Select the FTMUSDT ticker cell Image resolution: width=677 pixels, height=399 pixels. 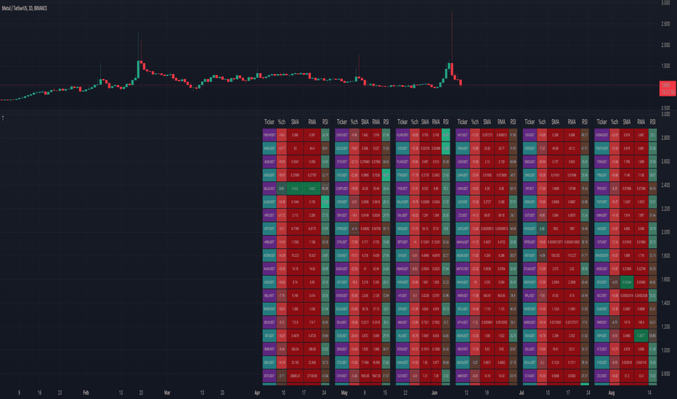pos(402,175)
